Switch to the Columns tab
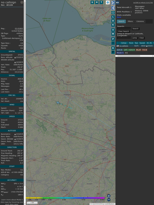The image size is (154, 205). click(140, 21)
